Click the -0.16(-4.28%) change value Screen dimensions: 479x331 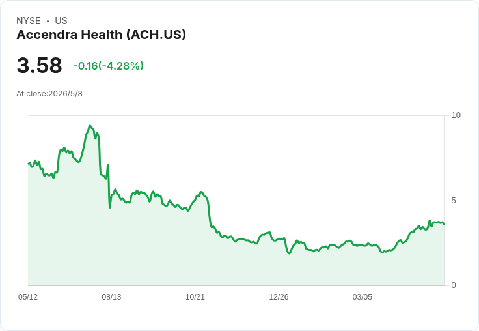(x=109, y=66)
